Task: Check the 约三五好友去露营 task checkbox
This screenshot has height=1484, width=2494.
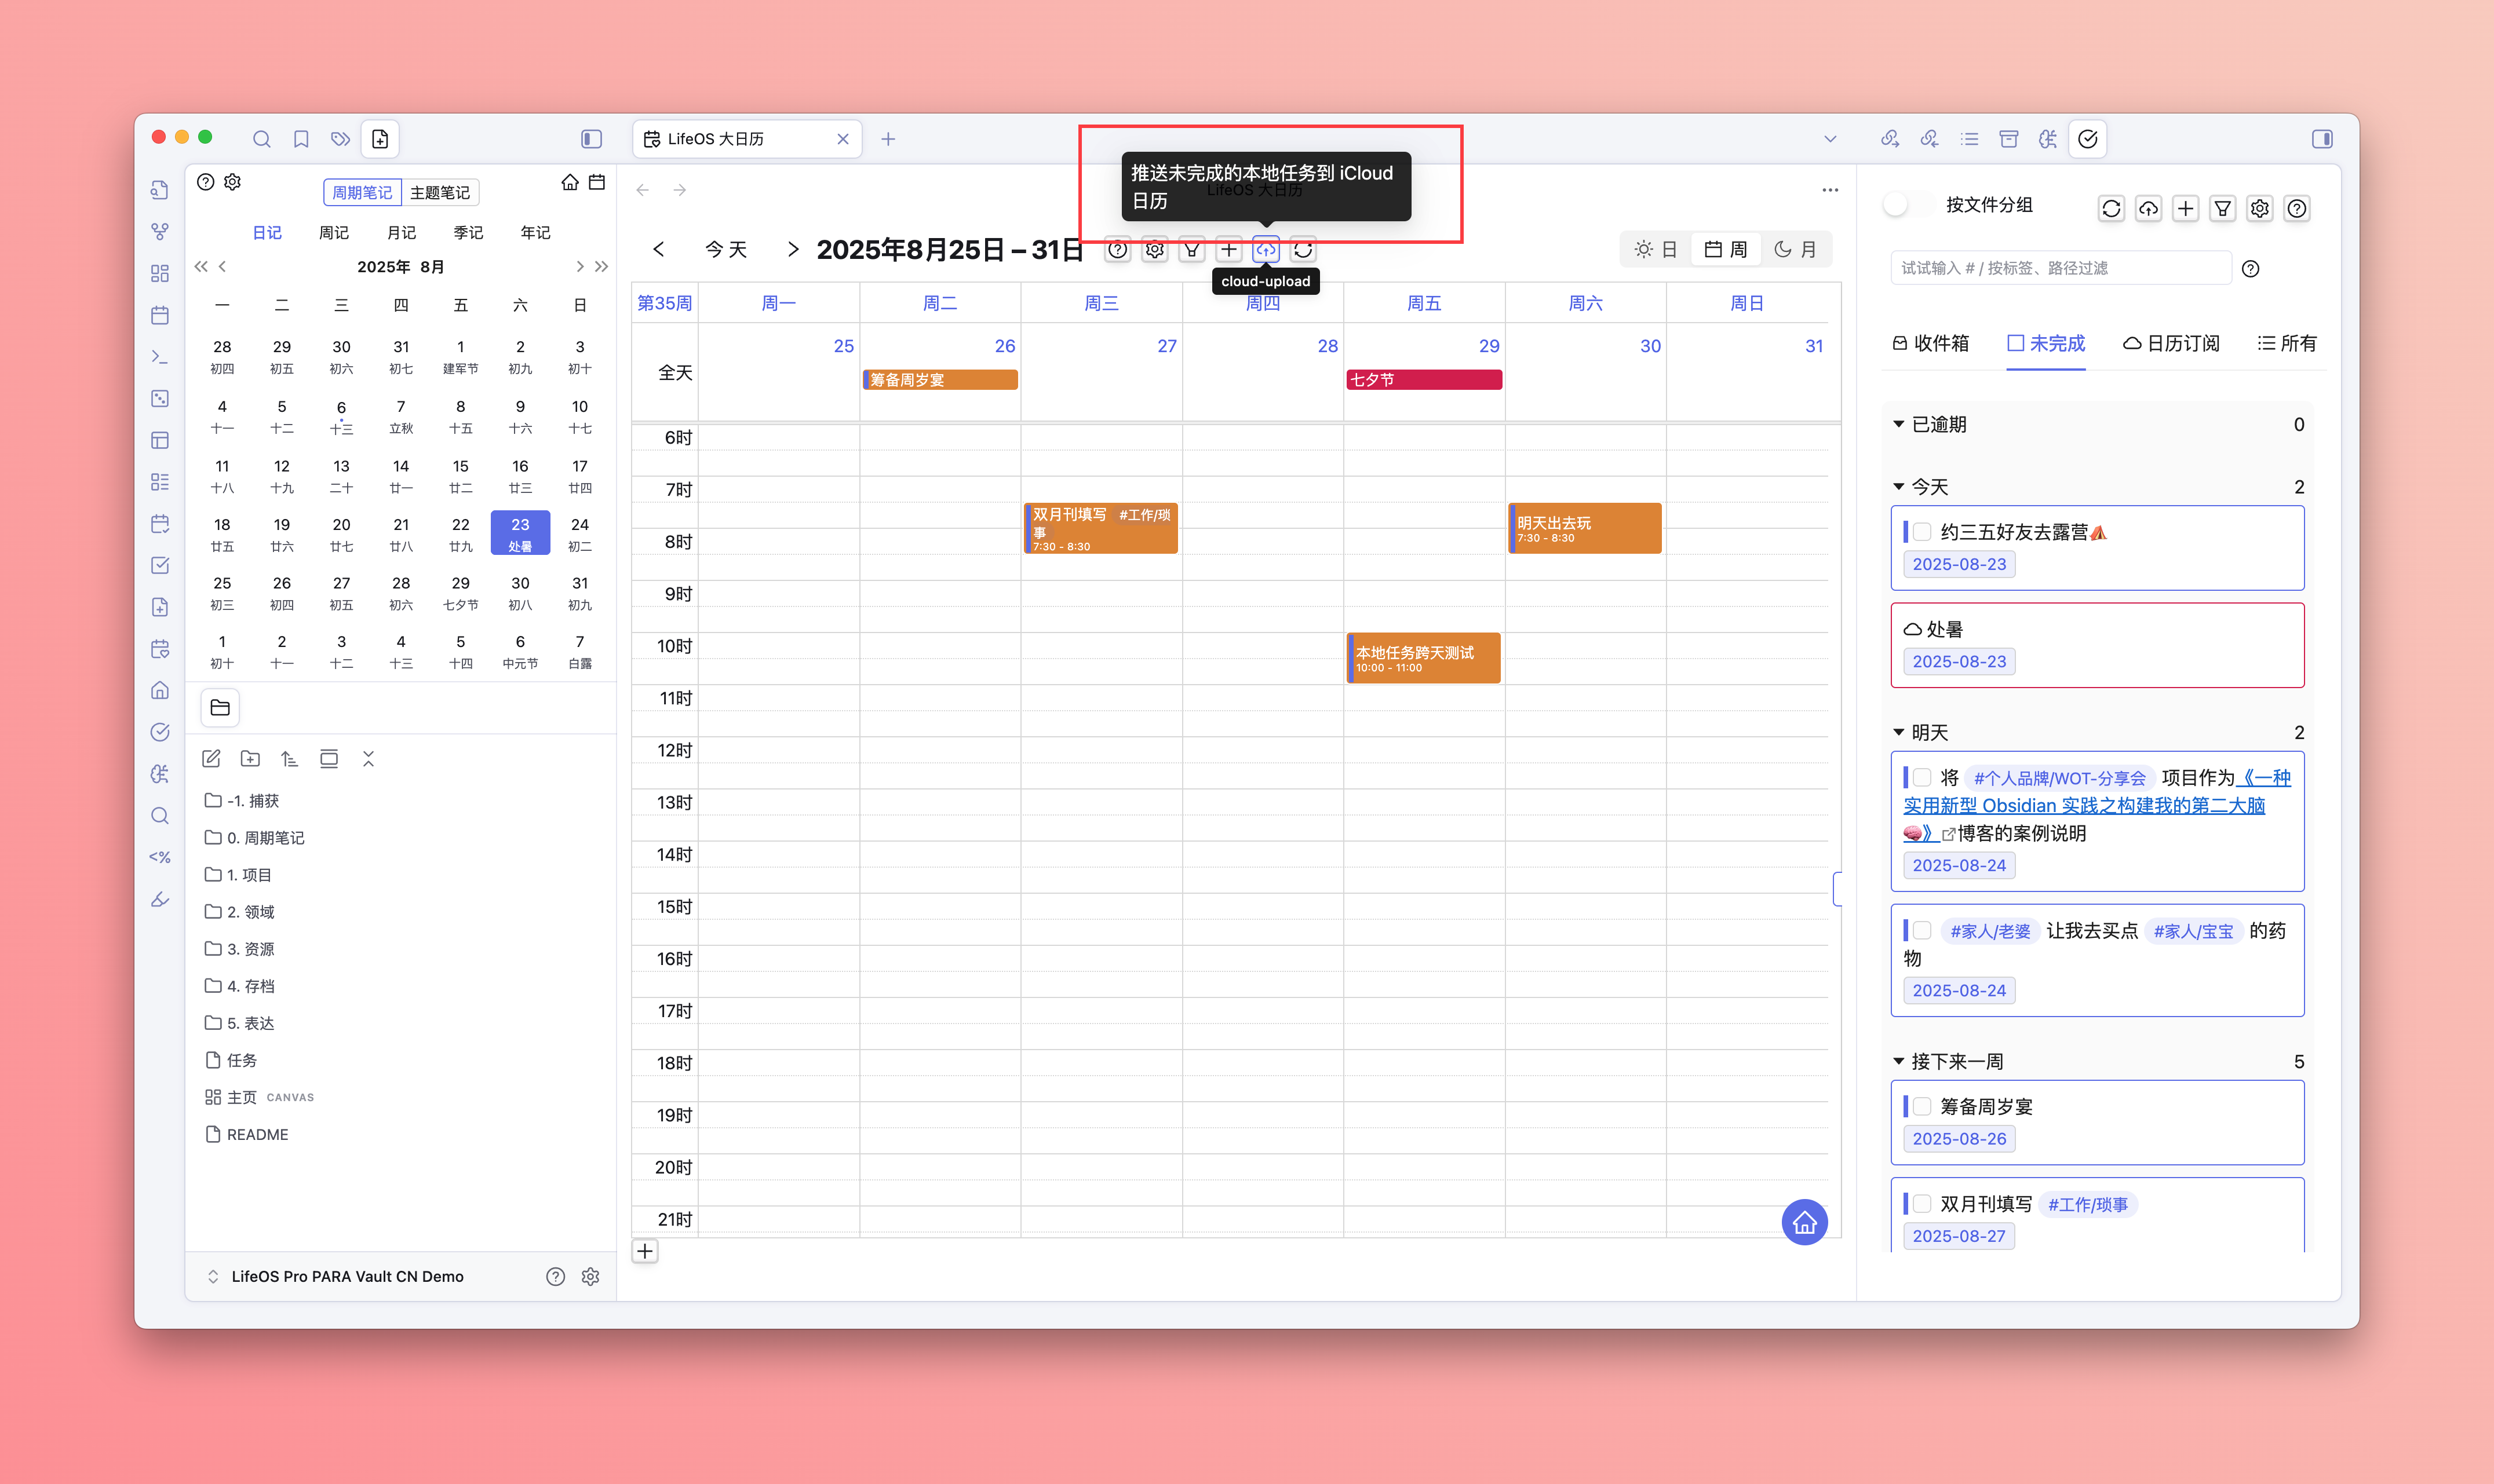Action: coord(1921,532)
